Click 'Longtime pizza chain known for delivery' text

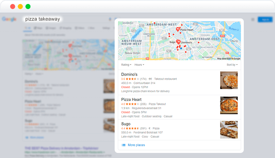click(145, 91)
